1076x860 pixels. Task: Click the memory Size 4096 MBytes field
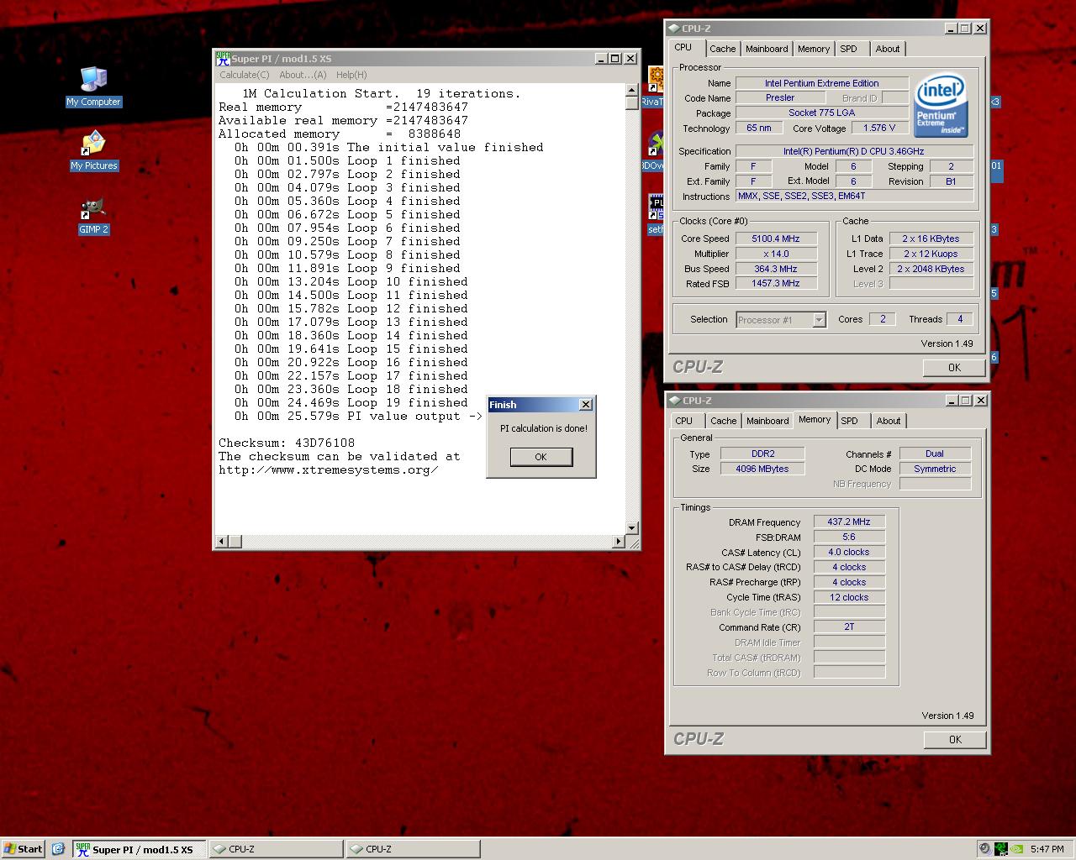point(762,469)
